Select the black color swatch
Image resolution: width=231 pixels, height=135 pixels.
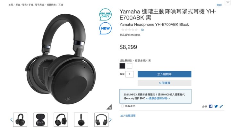122,66
